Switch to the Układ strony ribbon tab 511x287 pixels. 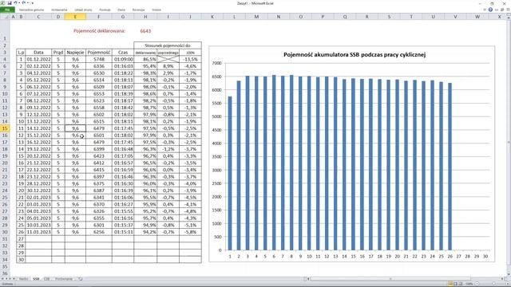coord(83,10)
